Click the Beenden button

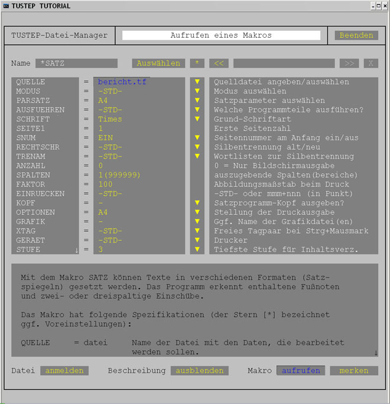(x=356, y=35)
